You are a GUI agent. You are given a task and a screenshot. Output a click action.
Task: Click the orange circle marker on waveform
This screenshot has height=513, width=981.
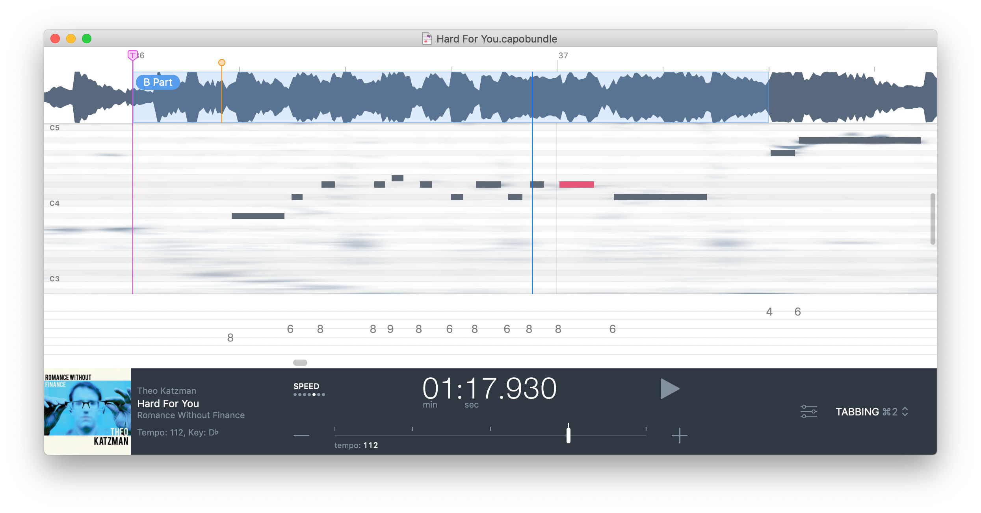pos(222,63)
